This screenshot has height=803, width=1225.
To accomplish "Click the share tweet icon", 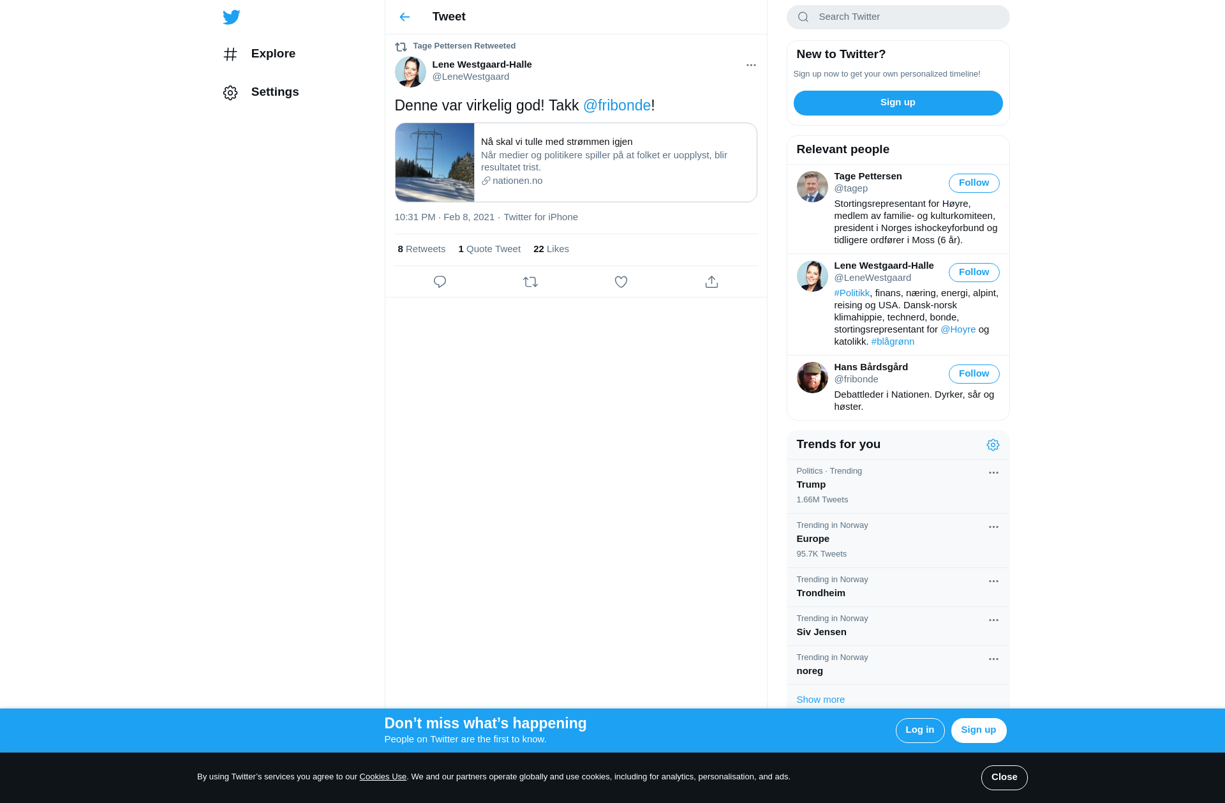I will 711,281.
